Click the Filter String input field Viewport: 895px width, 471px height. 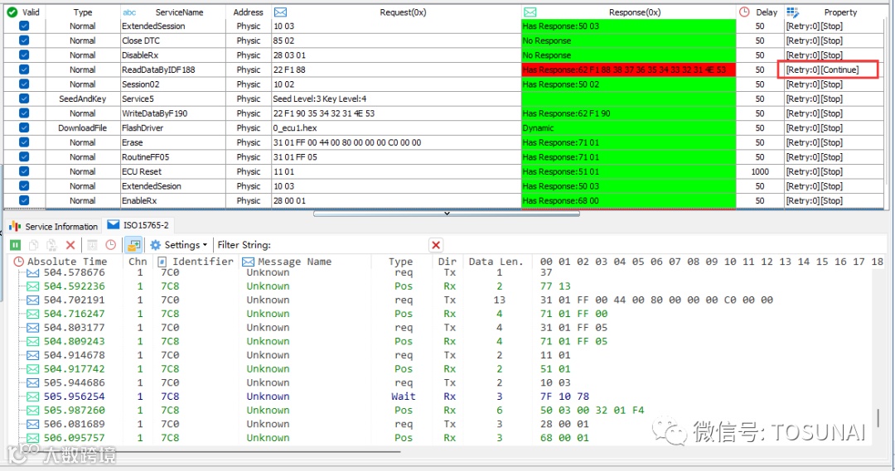(351, 245)
